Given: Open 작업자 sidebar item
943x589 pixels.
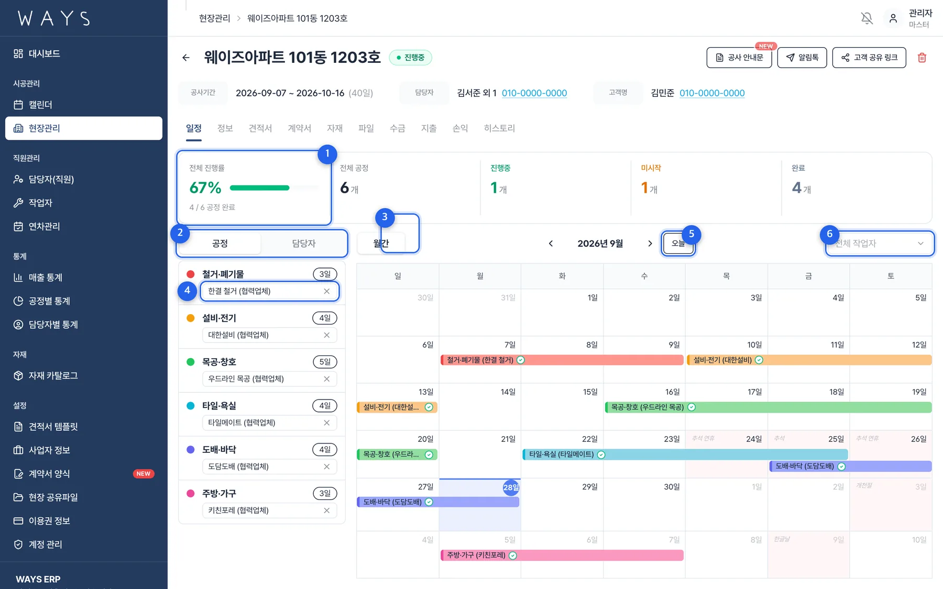Looking at the screenshot, I should tap(84, 203).
